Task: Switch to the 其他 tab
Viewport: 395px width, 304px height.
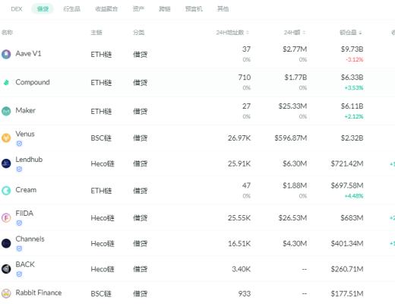Action: point(223,9)
